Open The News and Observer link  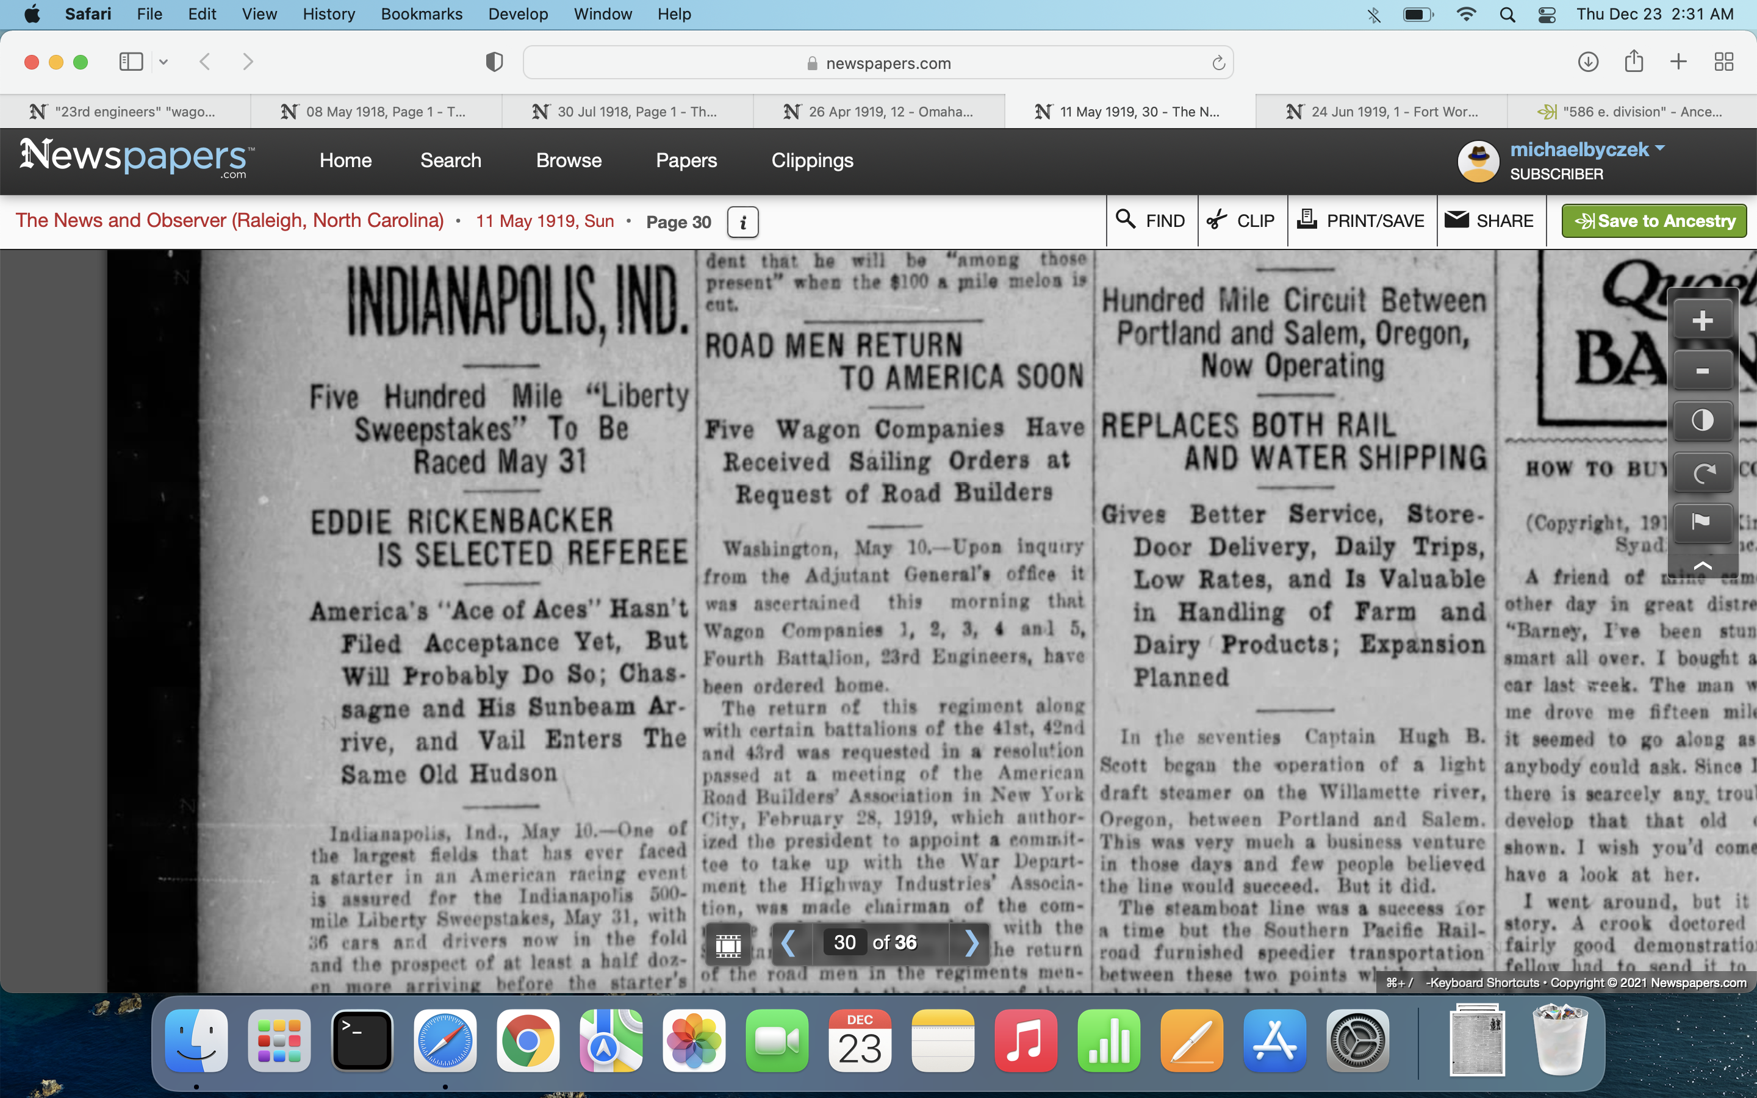(229, 221)
